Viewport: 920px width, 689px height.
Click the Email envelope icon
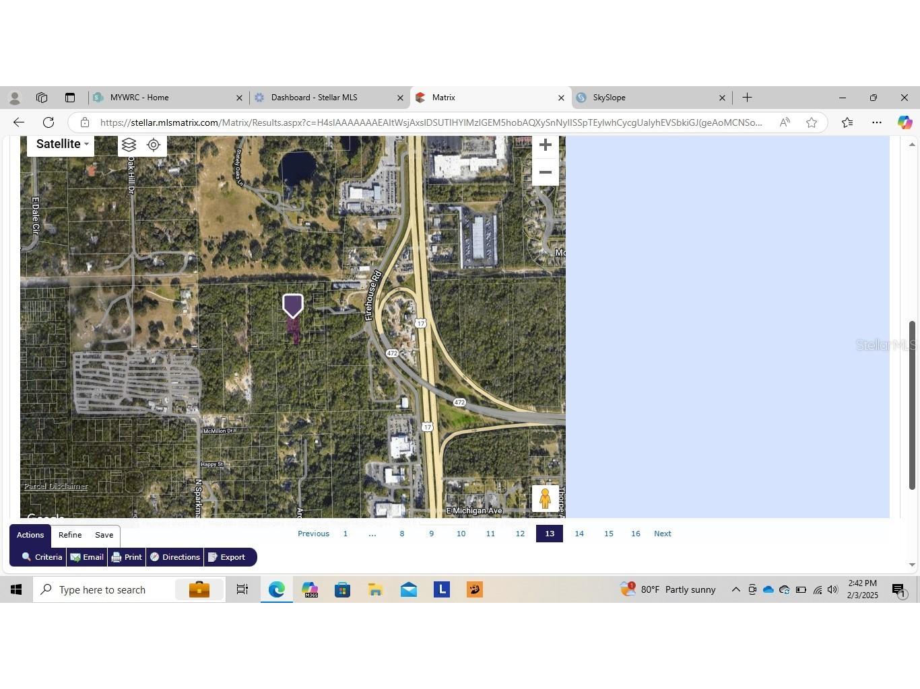pos(75,557)
